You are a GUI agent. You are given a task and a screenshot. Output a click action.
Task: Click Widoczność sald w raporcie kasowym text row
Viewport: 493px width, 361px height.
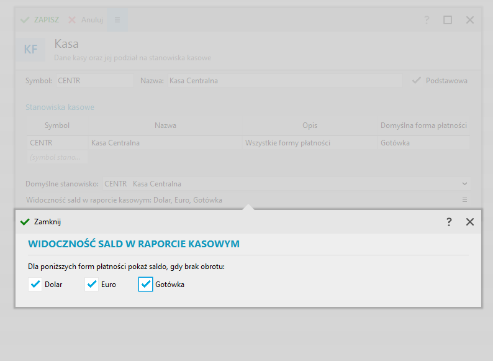(124, 200)
